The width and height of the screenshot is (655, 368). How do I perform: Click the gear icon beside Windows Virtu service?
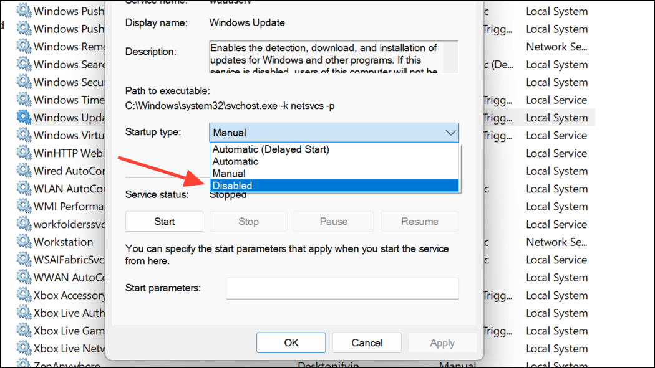(x=24, y=136)
